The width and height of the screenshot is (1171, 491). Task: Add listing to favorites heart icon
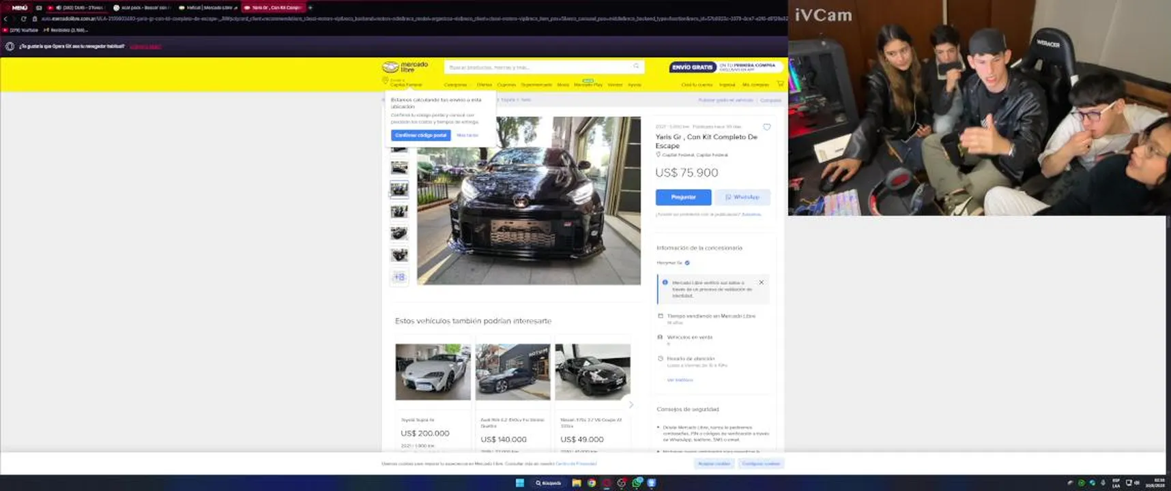point(767,127)
